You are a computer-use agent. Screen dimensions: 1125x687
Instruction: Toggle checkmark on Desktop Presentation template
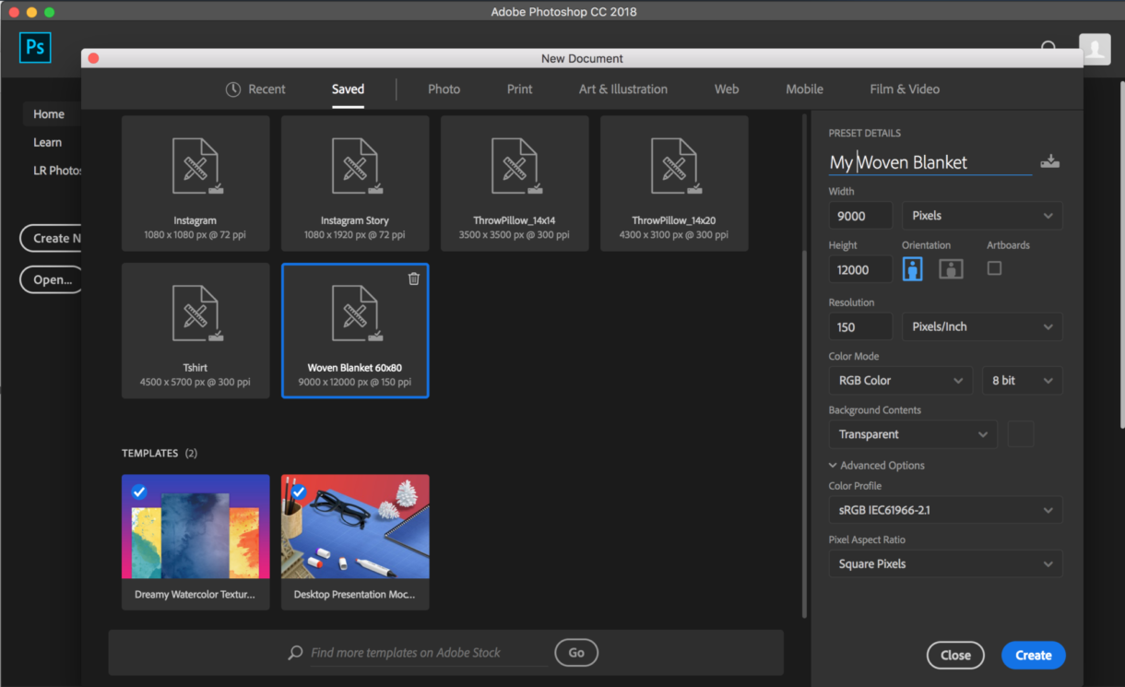[x=298, y=492]
